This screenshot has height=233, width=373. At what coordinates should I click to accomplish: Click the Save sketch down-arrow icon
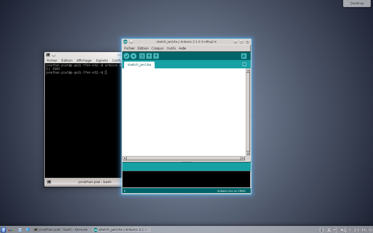[x=156, y=56]
